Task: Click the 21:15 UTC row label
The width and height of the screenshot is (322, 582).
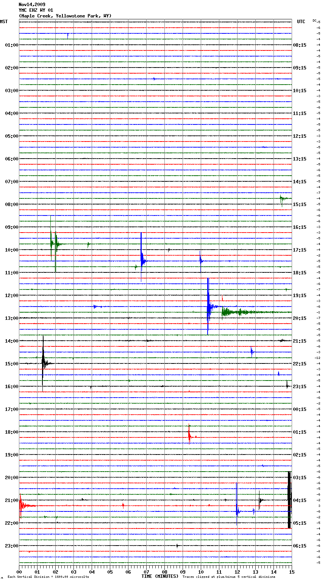Action: tap(300, 341)
